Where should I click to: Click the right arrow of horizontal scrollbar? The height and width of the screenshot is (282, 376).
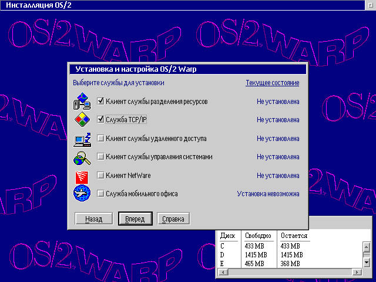(x=357, y=272)
